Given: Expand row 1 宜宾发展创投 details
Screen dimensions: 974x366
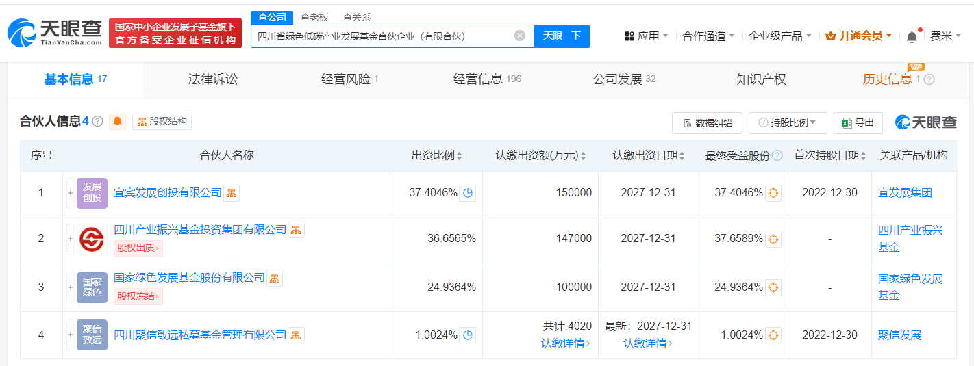Looking at the screenshot, I should 70,193.
